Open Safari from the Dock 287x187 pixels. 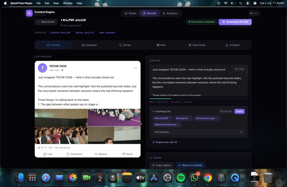[x=46, y=178]
